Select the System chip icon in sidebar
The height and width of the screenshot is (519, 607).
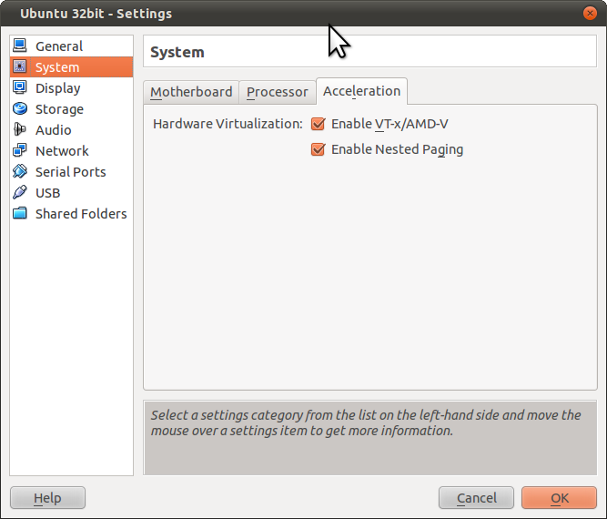[20, 67]
